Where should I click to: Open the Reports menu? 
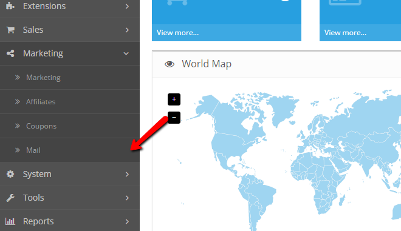coord(69,221)
